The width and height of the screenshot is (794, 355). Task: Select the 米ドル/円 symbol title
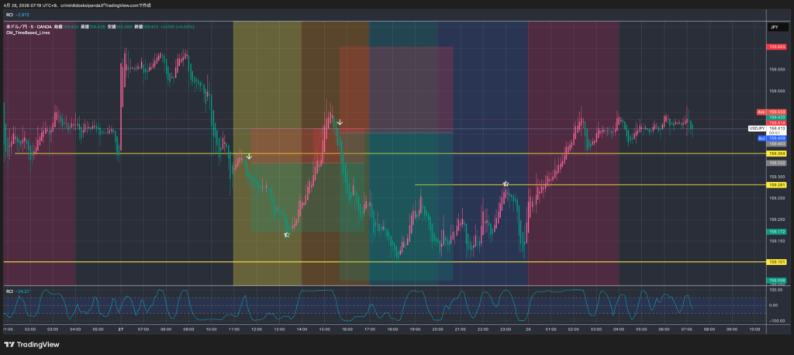[19, 26]
